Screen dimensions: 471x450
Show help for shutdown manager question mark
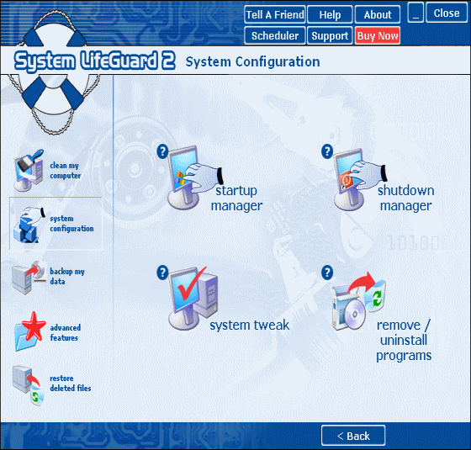[327, 151]
